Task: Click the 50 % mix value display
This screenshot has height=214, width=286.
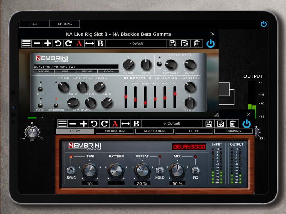Action: click(x=177, y=183)
